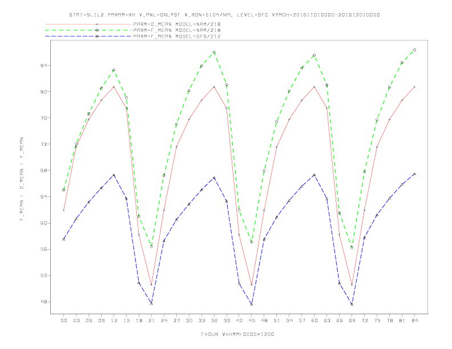Click y-axis tick label 48
The width and height of the screenshot is (452, 349).
tap(44, 302)
